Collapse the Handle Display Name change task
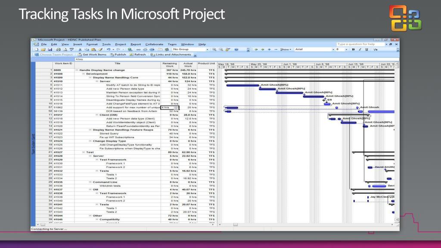Viewport: 441px width, 248px height. (77, 70)
